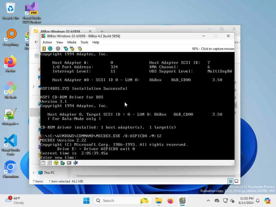Click the ACPI shutdown power icon

[58, 49]
